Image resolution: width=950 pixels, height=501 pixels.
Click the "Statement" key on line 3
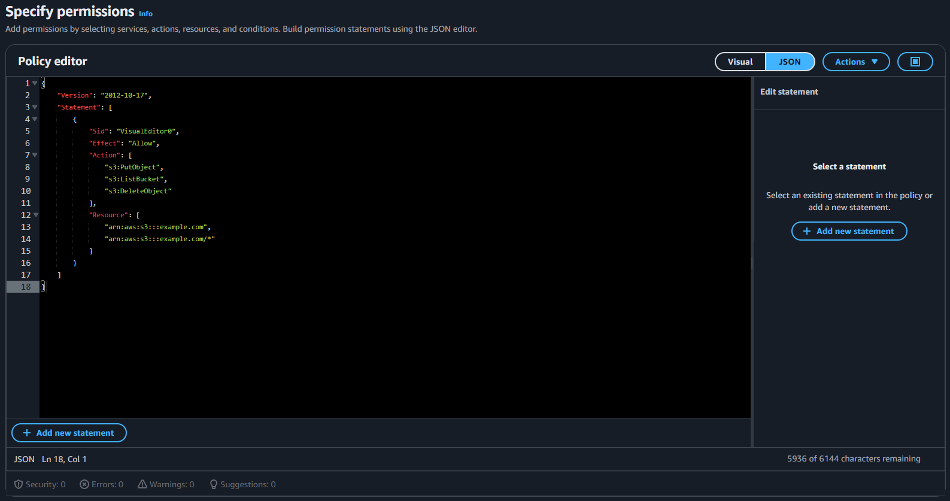(x=78, y=107)
